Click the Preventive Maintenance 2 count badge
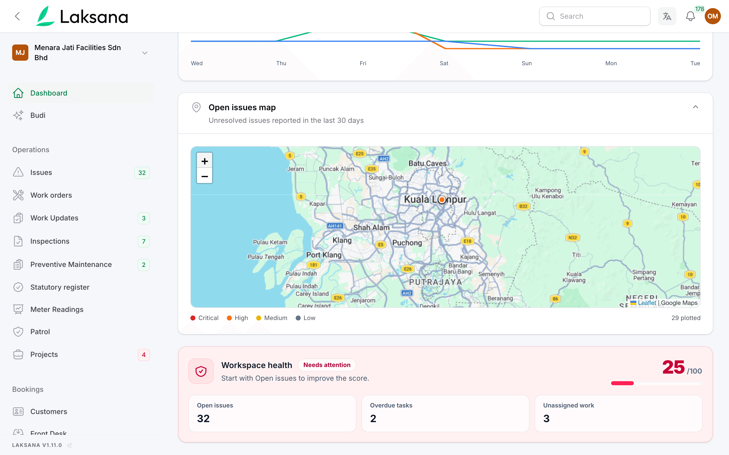Screen dimensions: 729x455 tap(144, 265)
